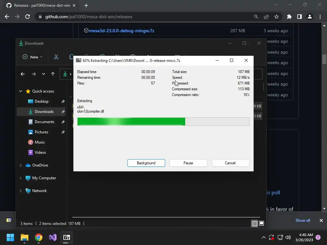Viewport: 327px width, 245px height.
Task: Open Chrome extensions puzzle icon
Action: coord(289,17)
